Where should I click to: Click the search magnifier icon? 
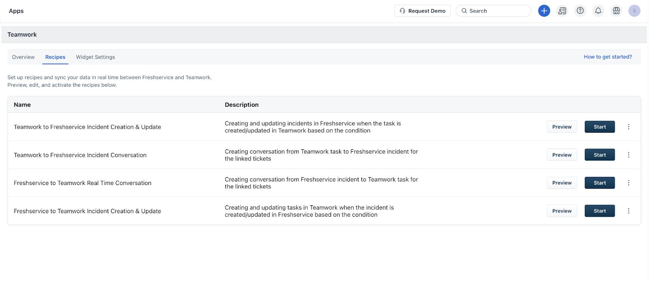(x=464, y=11)
